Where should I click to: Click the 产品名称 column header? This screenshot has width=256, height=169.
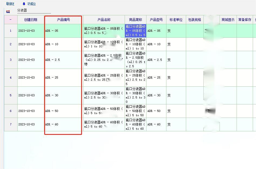pyautogui.click(x=104, y=20)
